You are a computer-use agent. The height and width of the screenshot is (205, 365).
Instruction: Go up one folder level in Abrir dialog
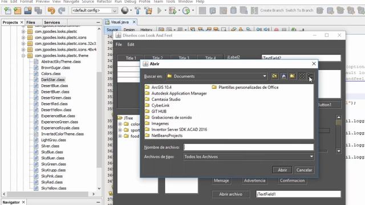(275, 76)
